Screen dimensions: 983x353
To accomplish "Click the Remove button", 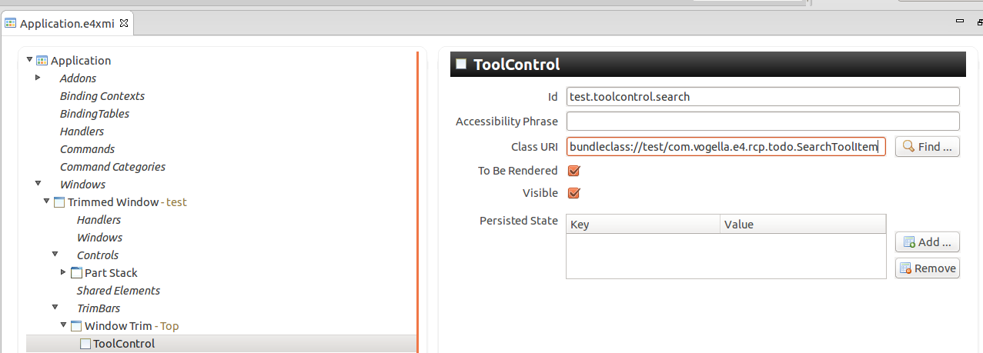I will point(927,268).
